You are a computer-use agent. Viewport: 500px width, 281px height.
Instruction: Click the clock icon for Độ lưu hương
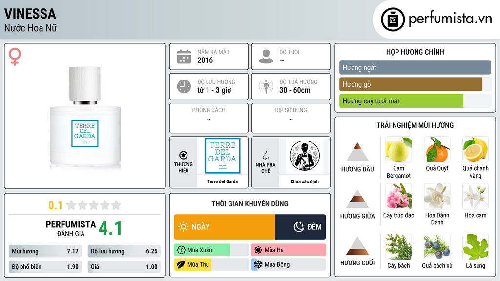(x=184, y=86)
